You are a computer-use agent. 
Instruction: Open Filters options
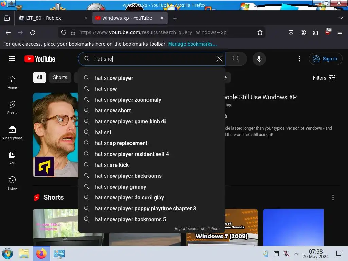coord(324,78)
